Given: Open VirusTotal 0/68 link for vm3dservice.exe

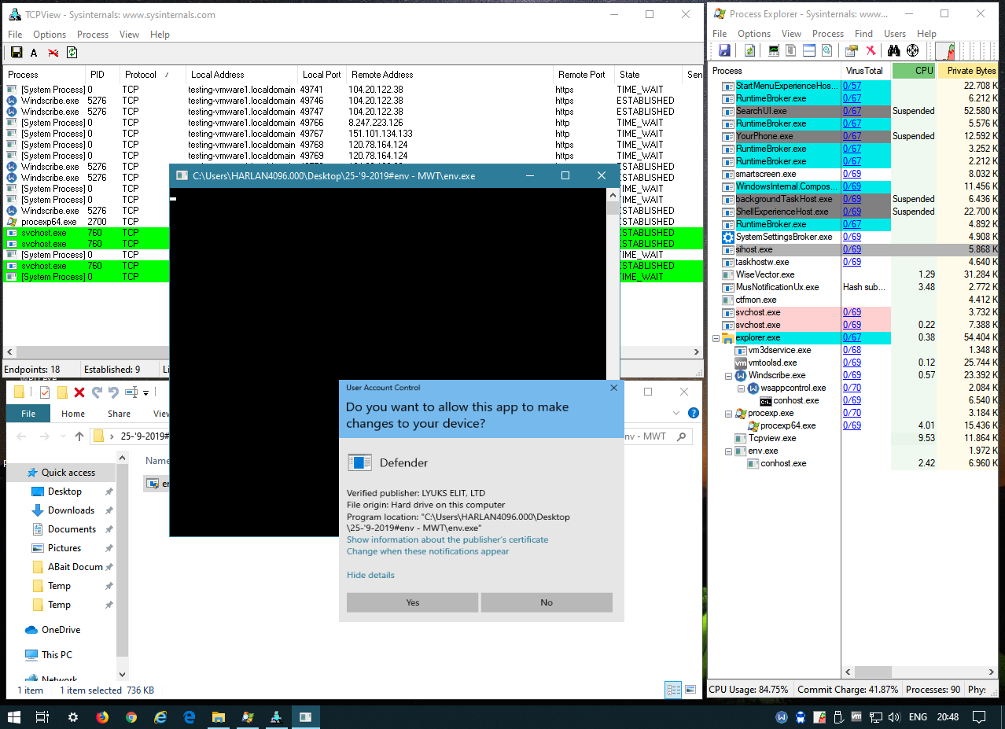Looking at the screenshot, I should (x=852, y=350).
